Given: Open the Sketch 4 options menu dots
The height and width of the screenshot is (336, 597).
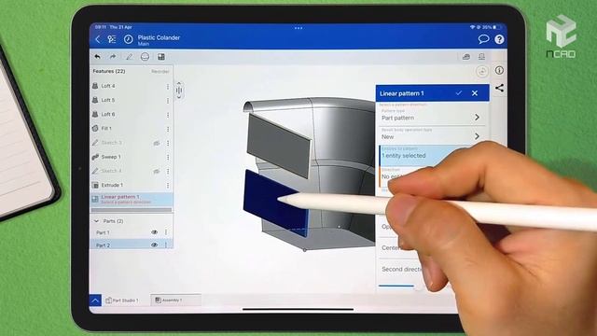Looking at the screenshot, I should click(x=168, y=171).
